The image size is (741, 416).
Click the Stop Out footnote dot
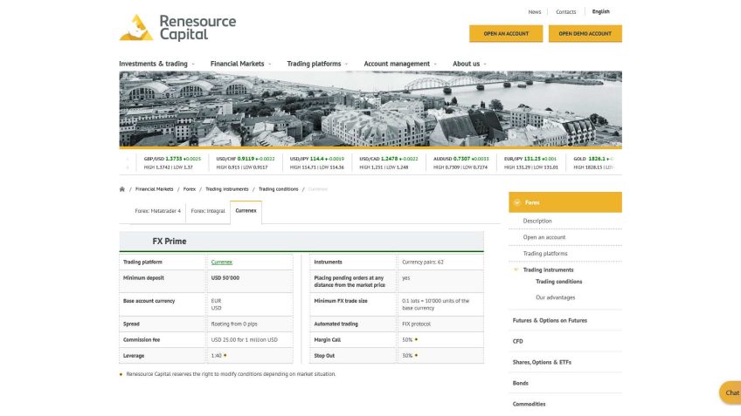(x=416, y=356)
